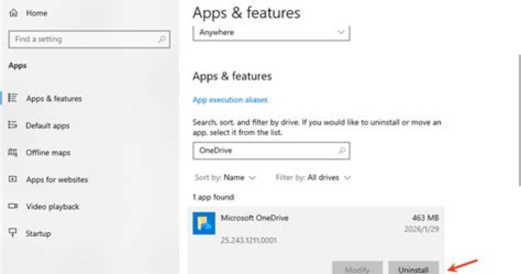Click the 2026/1/29 install date
Screen dimensions: 521x274
coord(421,229)
